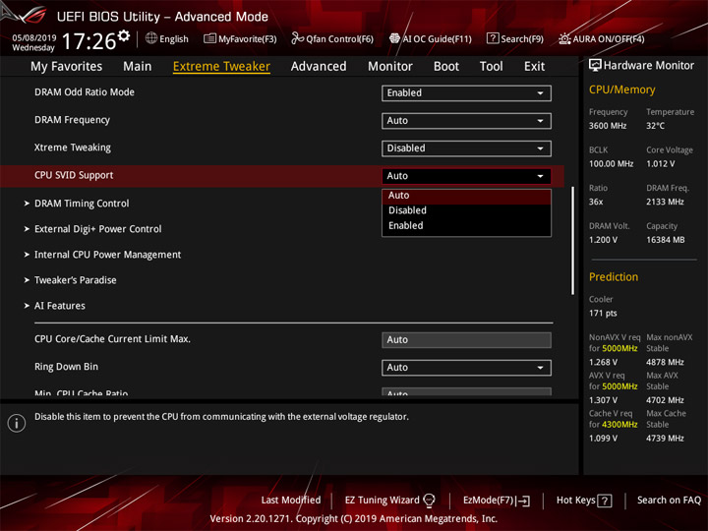Image resolution: width=708 pixels, height=531 pixels.
Task: Open the Advanced tab
Action: tap(319, 67)
